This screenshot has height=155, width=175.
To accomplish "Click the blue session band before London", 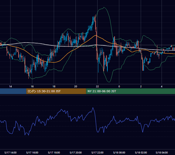I will pyautogui.click(x=13, y=91).
